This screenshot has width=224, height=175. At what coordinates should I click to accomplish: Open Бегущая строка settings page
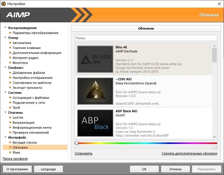(25, 143)
